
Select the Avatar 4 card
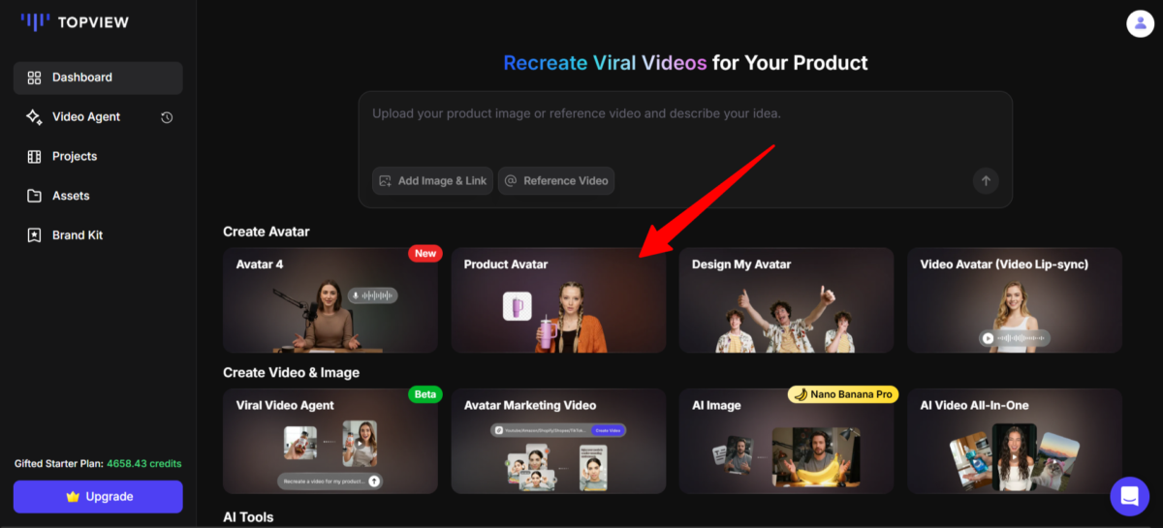tap(330, 300)
